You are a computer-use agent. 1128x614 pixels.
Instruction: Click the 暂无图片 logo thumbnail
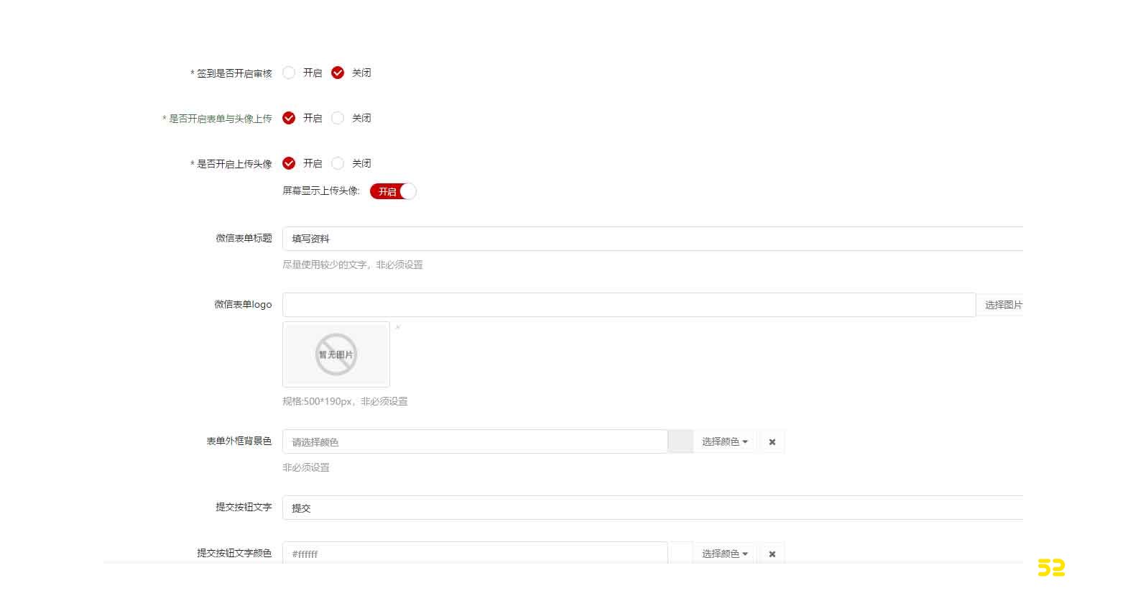coord(336,354)
